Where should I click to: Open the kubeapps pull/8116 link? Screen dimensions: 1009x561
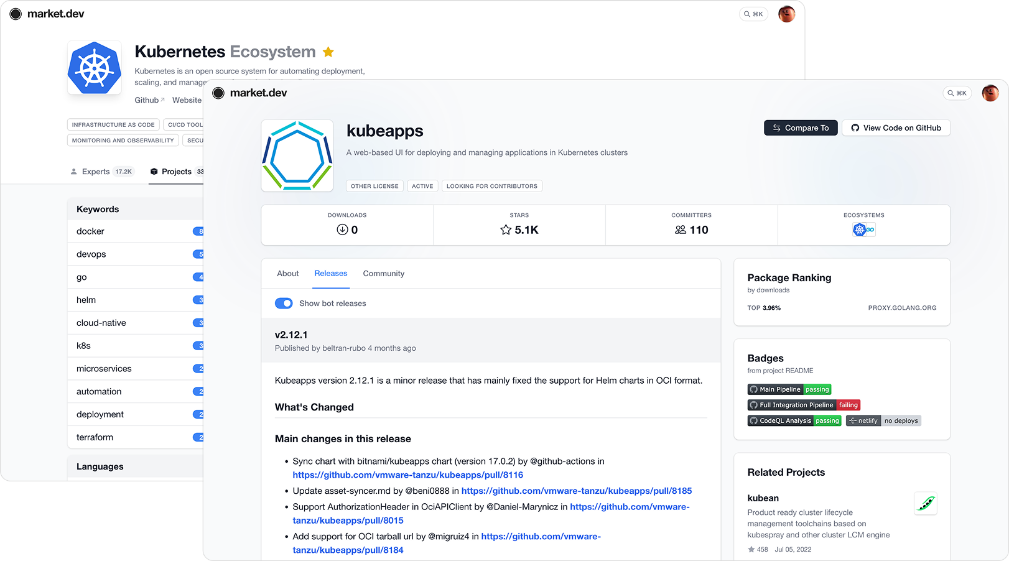coord(408,475)
